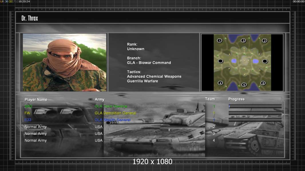This screenshot has width=305, height=171.
Task: Select start position 1 on the map
Action: [220, 40]
